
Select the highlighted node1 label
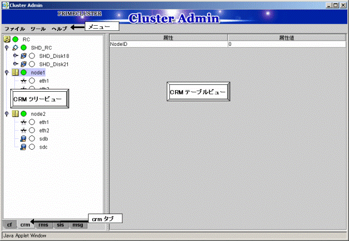38,73
